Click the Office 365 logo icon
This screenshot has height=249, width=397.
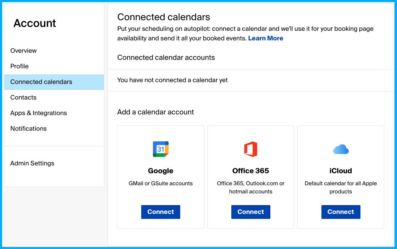250,149
